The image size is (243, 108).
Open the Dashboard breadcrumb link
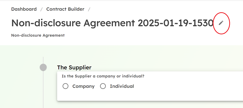coord(24,9)
